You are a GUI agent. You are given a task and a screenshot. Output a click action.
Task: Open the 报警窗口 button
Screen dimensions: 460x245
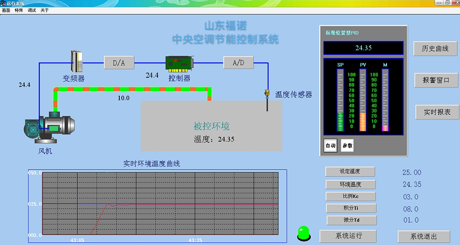click(x=436, y=80)
